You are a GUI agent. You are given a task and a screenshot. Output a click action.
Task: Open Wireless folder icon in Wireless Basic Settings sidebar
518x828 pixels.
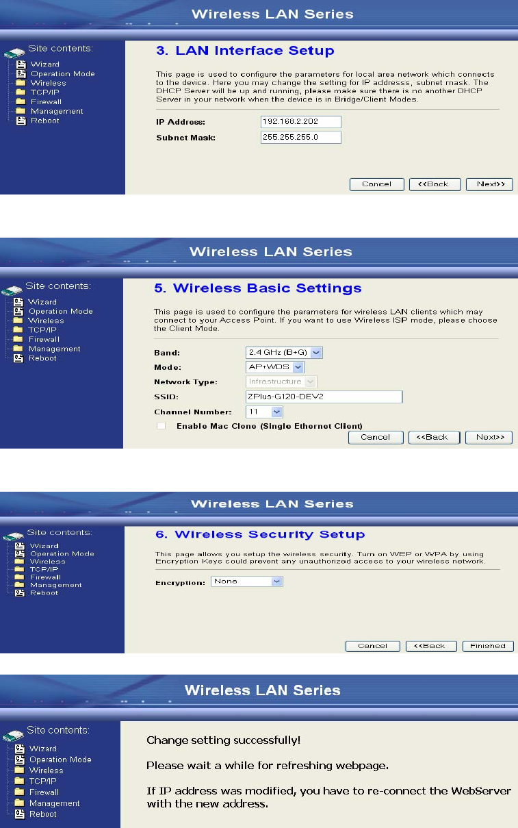coord(18,321)
